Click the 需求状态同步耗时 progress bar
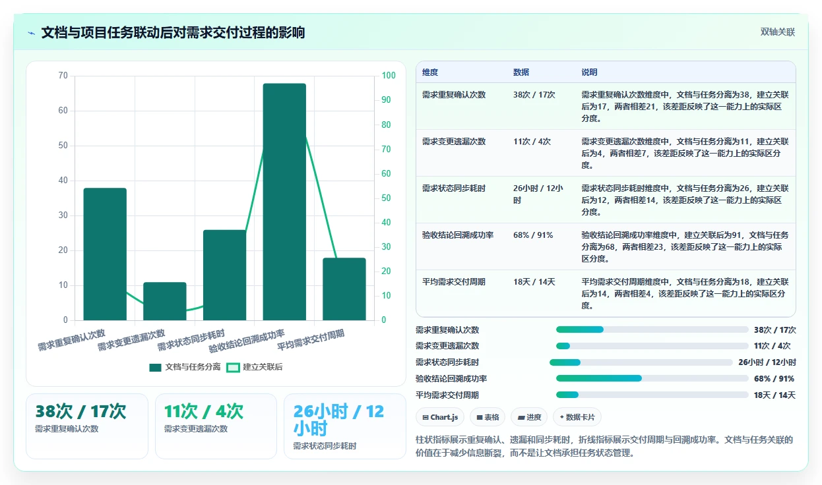The image size is (822, 485). pyautogui.click(x=641, y=362)
